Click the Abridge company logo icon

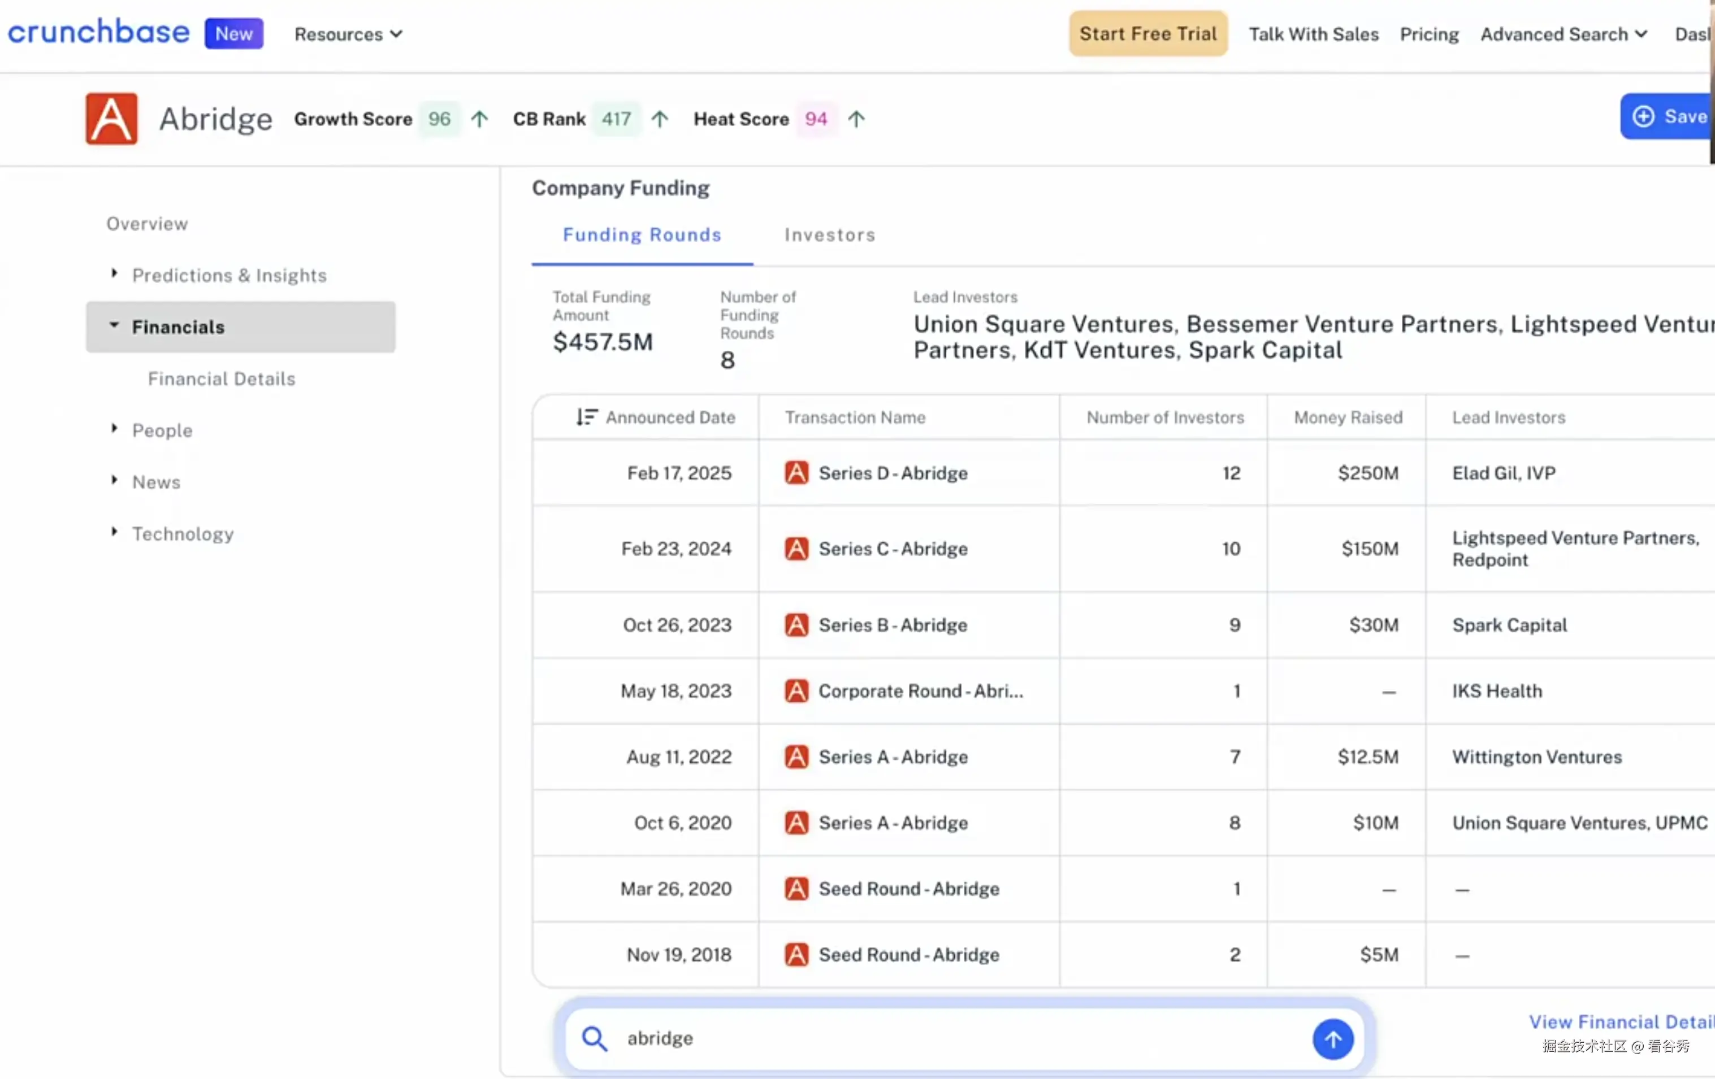111,119
